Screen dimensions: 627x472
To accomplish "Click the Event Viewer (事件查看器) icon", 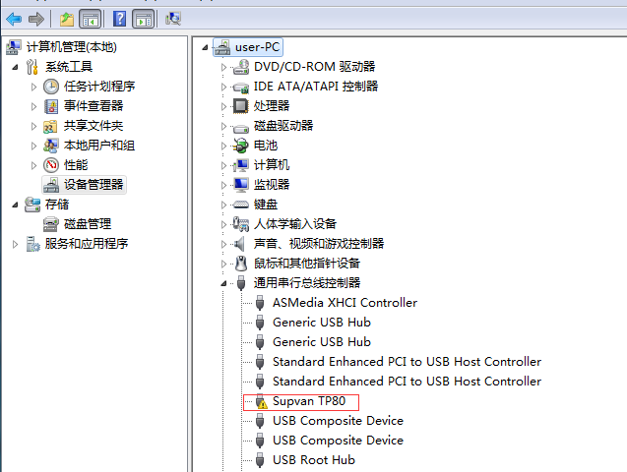I will (51, 106).
